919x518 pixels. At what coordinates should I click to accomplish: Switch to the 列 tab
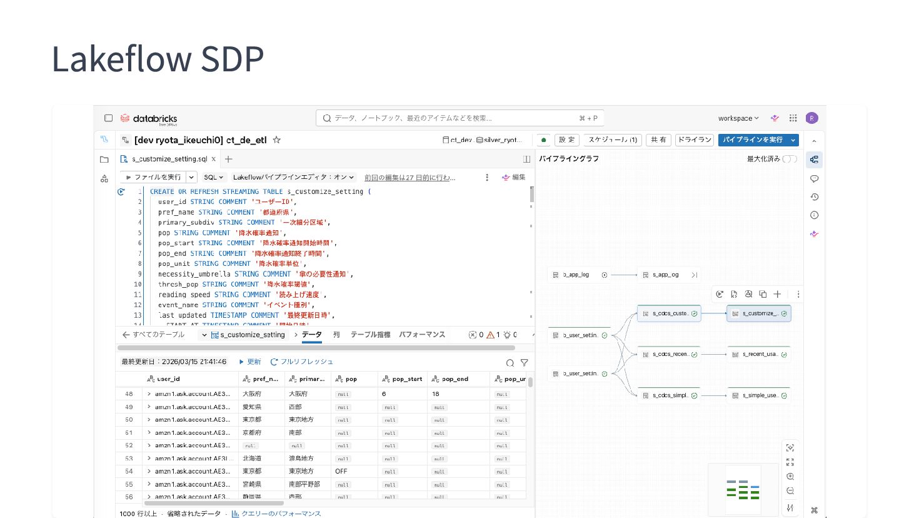pyautogui.click(x=336, y=335)
